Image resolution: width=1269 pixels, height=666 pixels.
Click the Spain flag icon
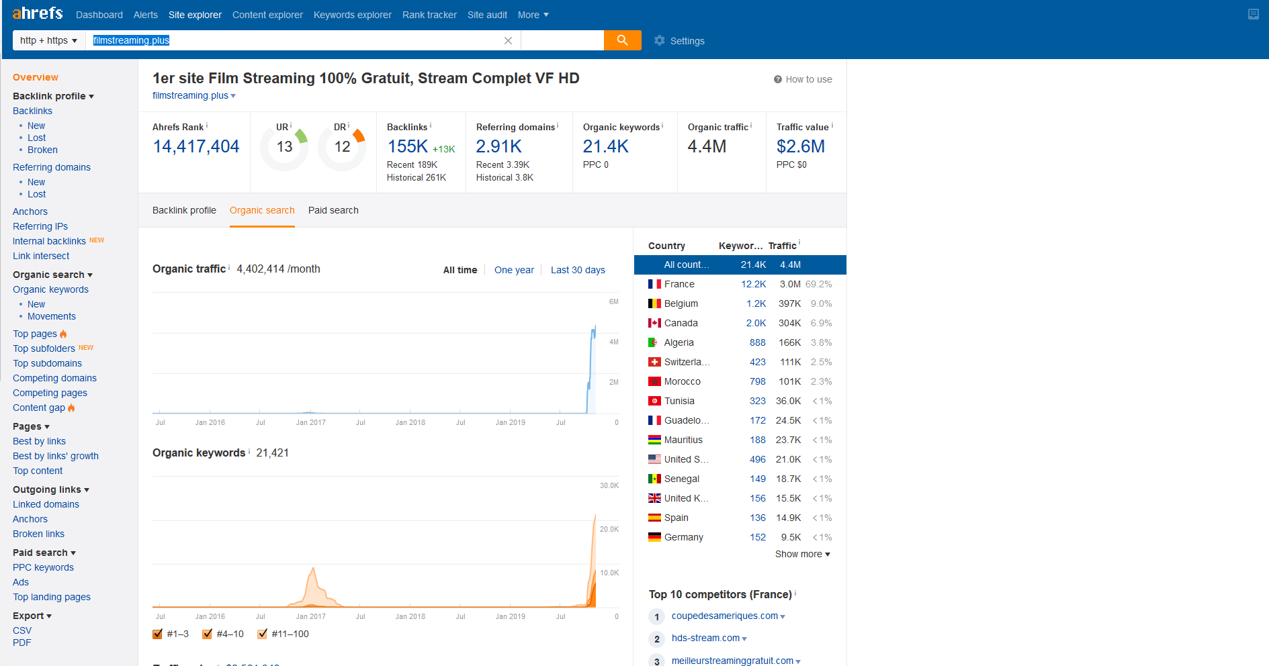point(654,518)
